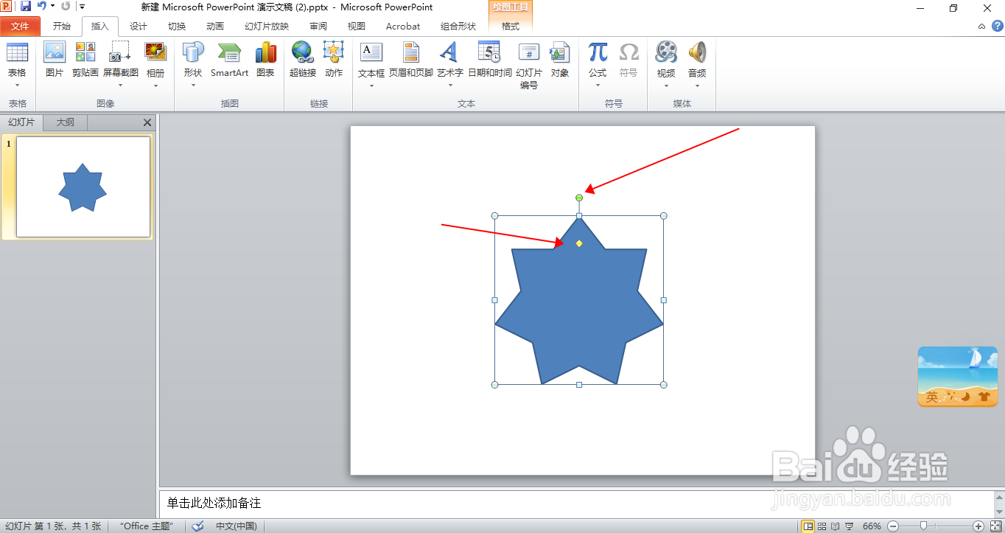Expand the 艺术字 dropdown arrow
1005x533 pixels.
click(x=449, y=86)
